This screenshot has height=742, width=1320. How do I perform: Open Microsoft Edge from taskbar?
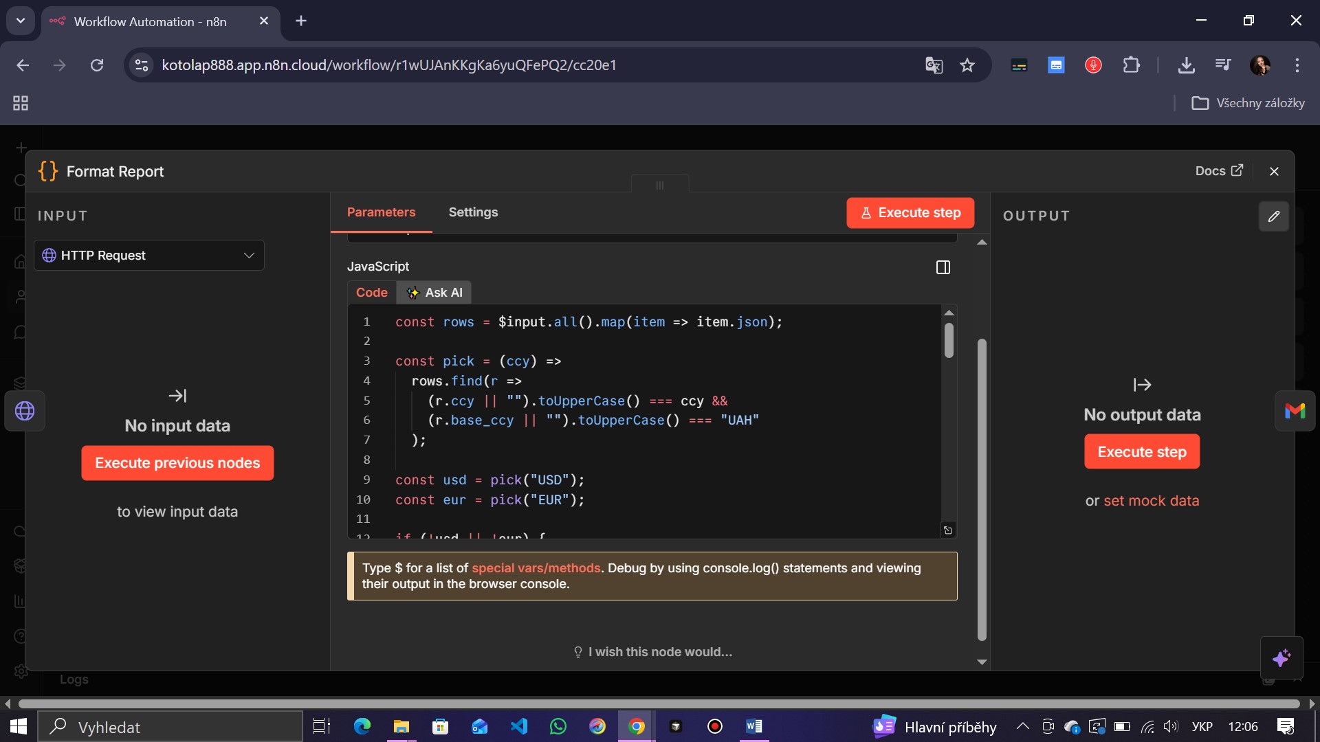coord(362,726)
